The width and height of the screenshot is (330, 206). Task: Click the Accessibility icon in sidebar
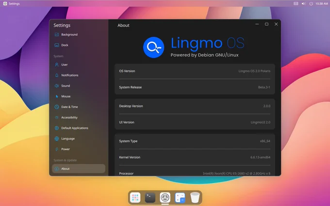(x=57, y=117)
